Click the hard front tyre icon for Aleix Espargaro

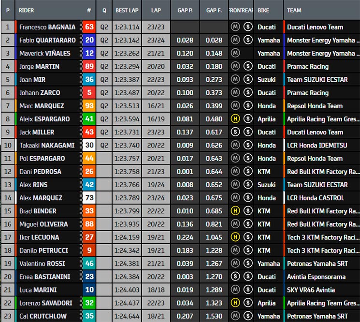click(235, 119)
